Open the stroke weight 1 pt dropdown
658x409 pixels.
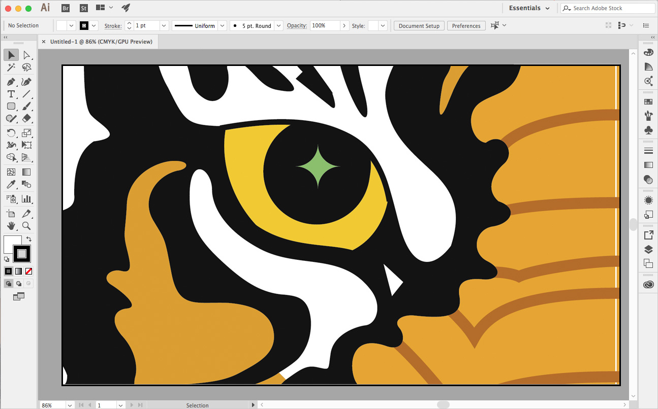tap(164, 26)
